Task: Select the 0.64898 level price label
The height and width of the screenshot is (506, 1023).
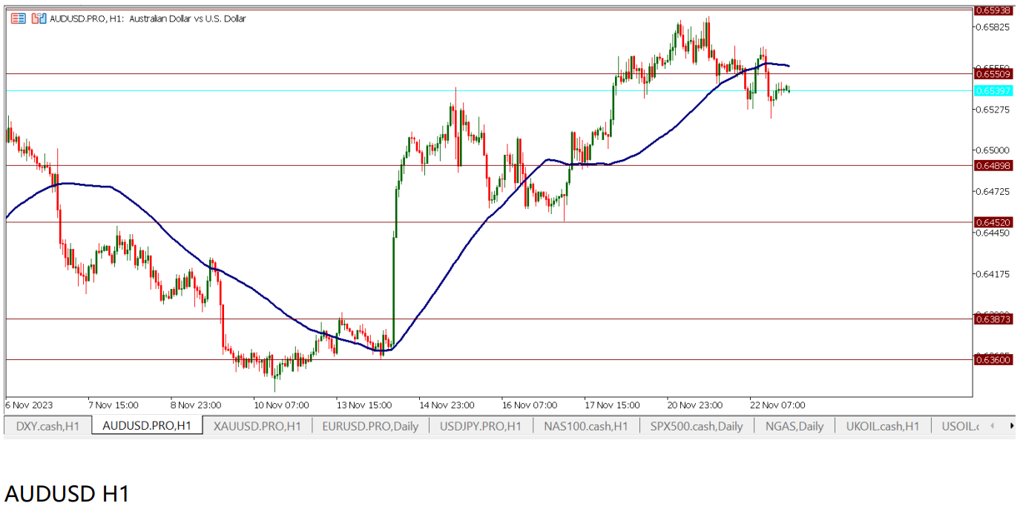Action: tap(993, 165)
